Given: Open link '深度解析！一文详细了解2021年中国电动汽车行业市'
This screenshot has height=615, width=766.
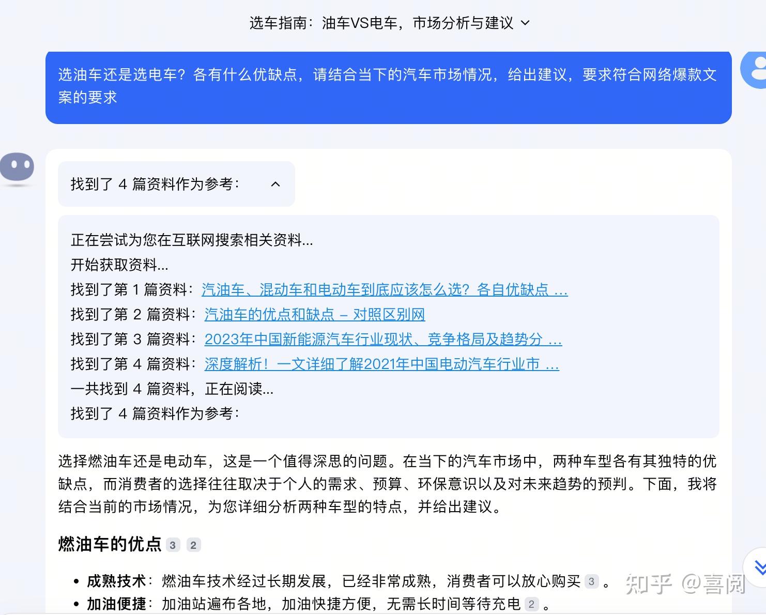Looking at the screenshot, I should tap(381, 364).
